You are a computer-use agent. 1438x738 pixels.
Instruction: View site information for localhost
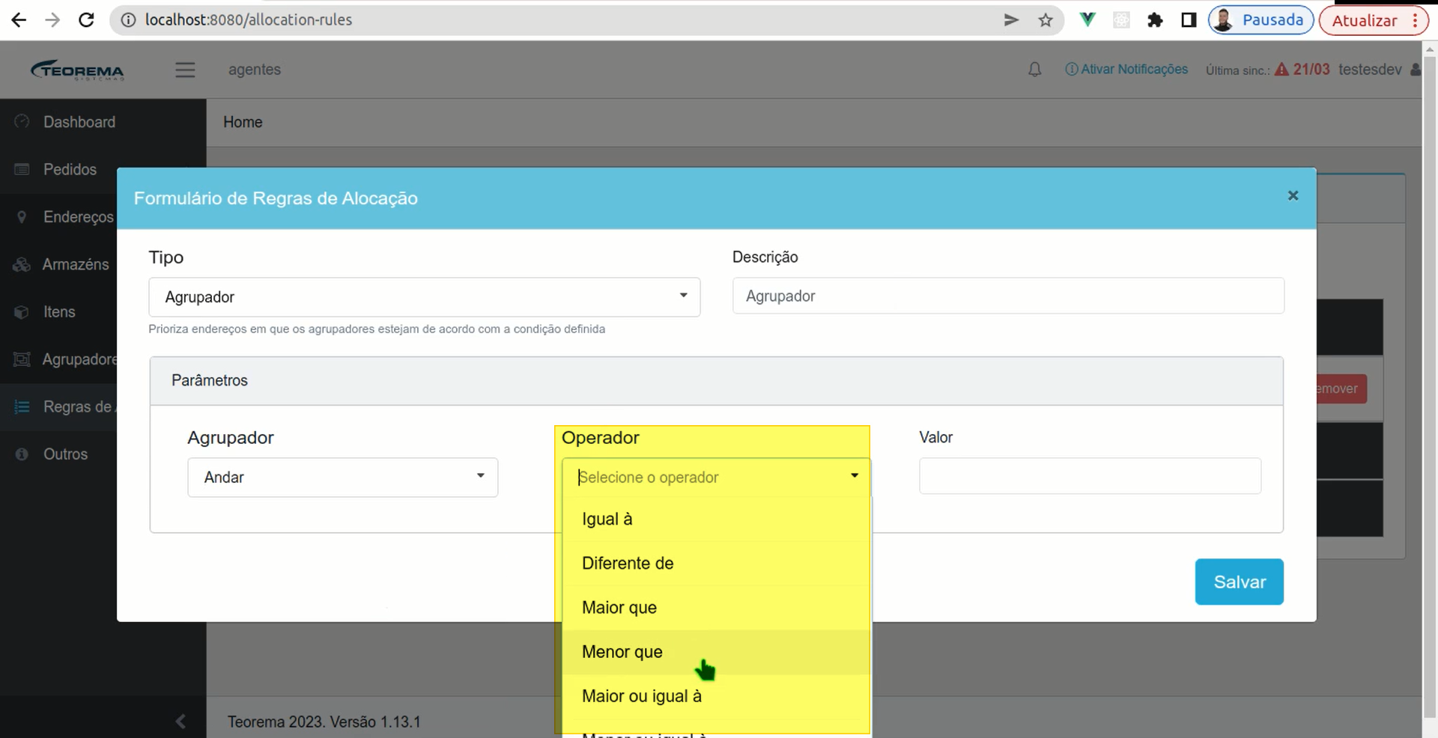129,20
